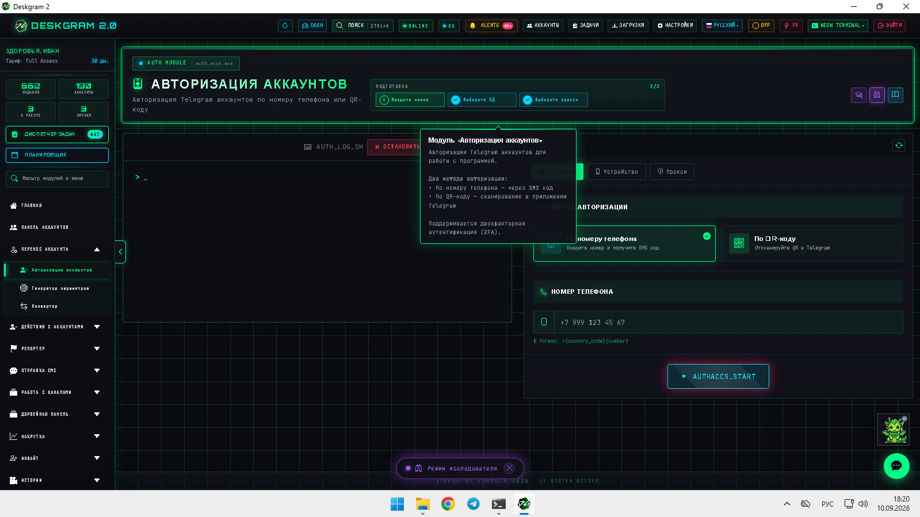The image size is (920, 517).
Task: Open the Аккаунты toolbar button
Action: pos(543,26)
